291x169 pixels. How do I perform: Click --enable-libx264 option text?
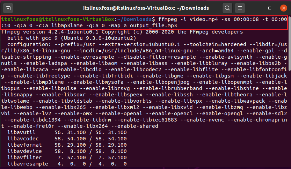[83, 126]
